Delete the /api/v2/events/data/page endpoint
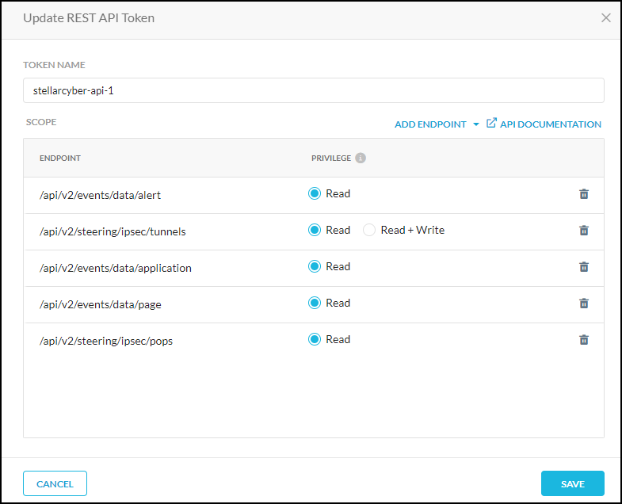The image size is (622, 504). [584, 304]
